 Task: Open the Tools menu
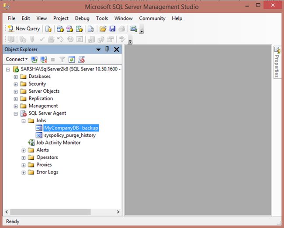click(x=102, y=18)
